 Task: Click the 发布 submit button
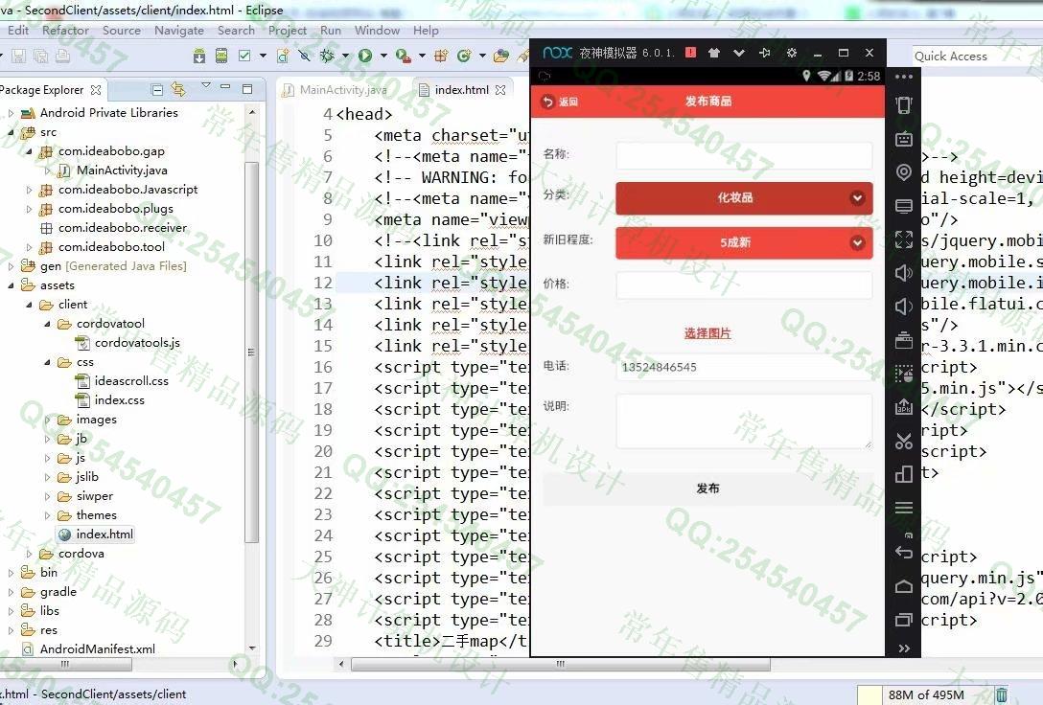[x=707, y=489]
